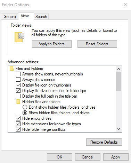Toggle Display the full path in title bar
Screen dimensions: 131x163
point(18,96)
